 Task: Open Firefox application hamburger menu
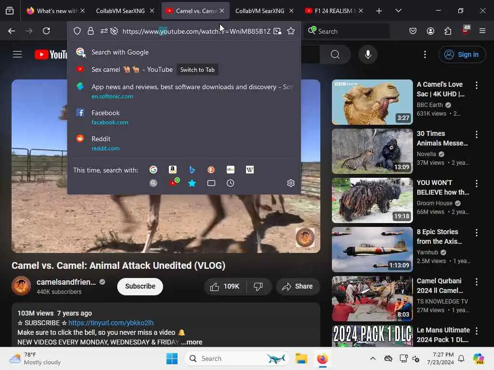[x=482, y=31]
